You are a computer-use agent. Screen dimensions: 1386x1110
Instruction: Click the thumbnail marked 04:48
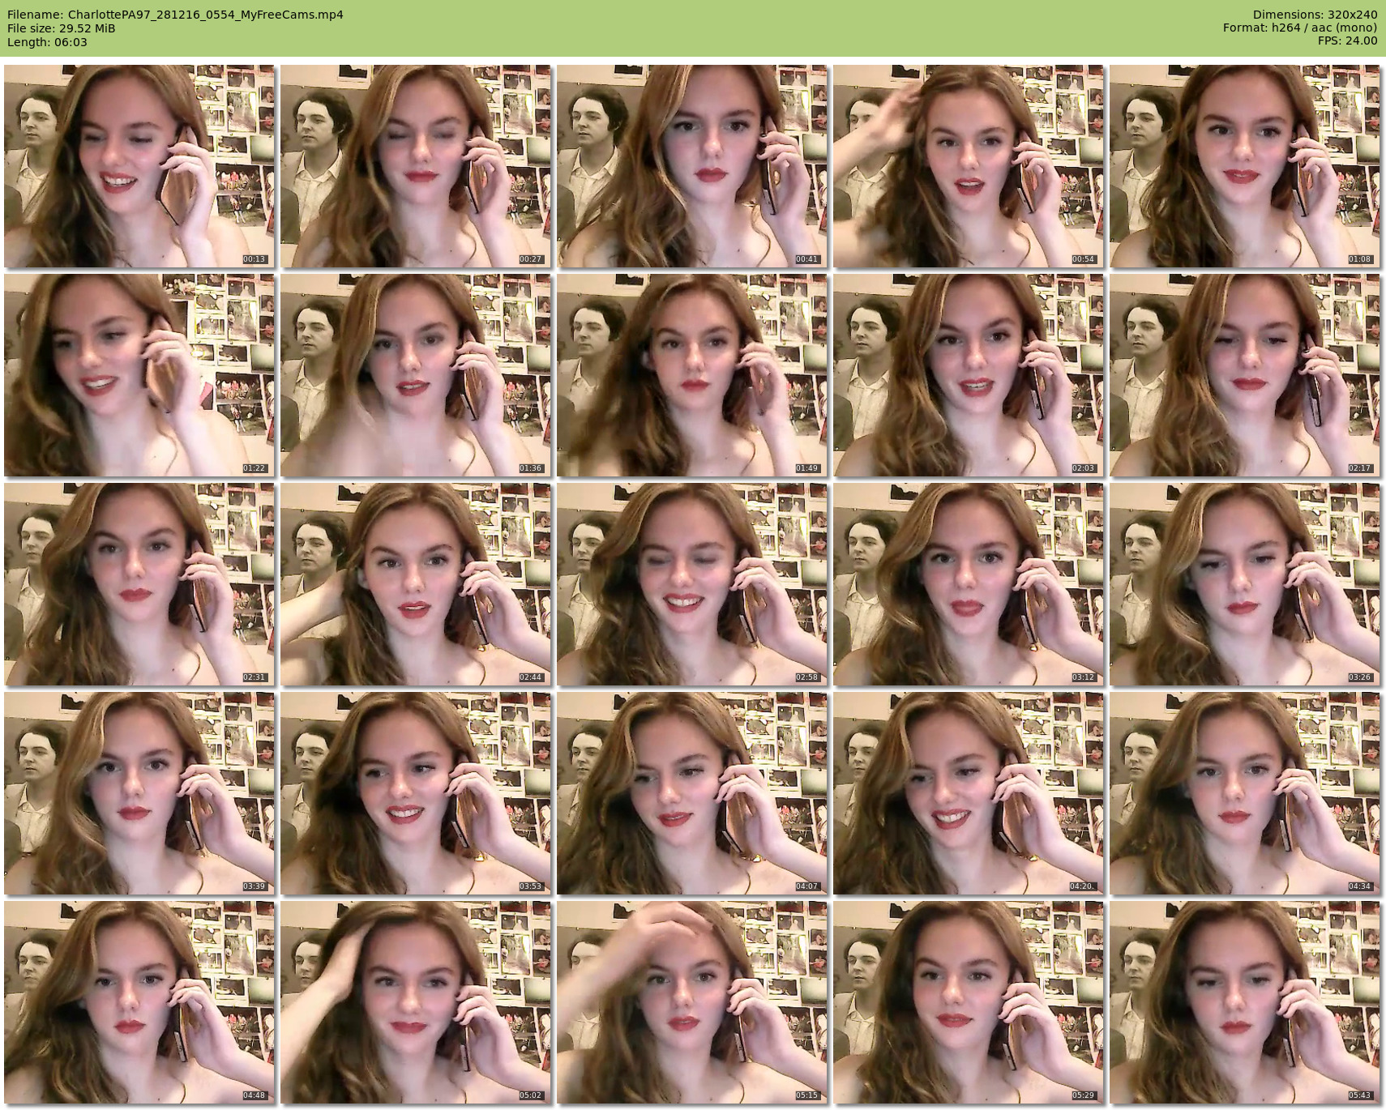tap(139, 1002)
